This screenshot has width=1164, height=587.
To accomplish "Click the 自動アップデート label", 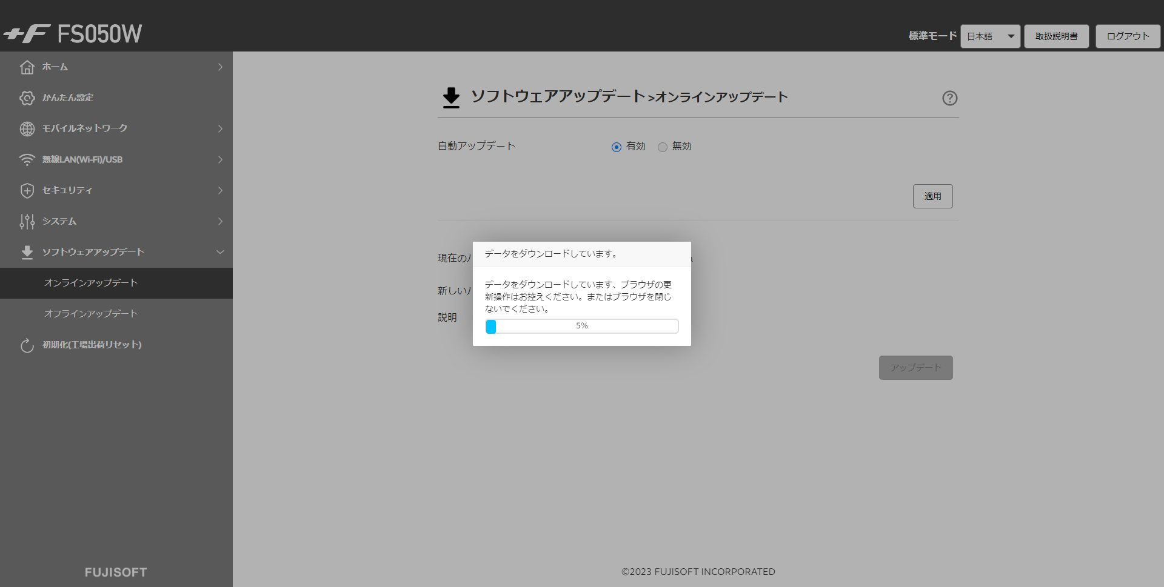I will (477, 146).
